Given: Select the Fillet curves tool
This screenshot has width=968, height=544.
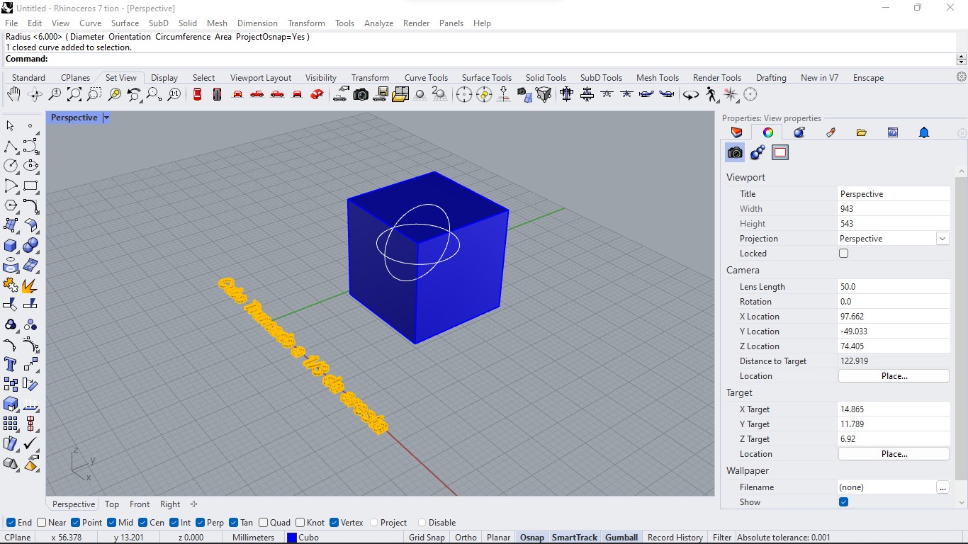Looking at the screenshot, I should [x=30, y=206].
